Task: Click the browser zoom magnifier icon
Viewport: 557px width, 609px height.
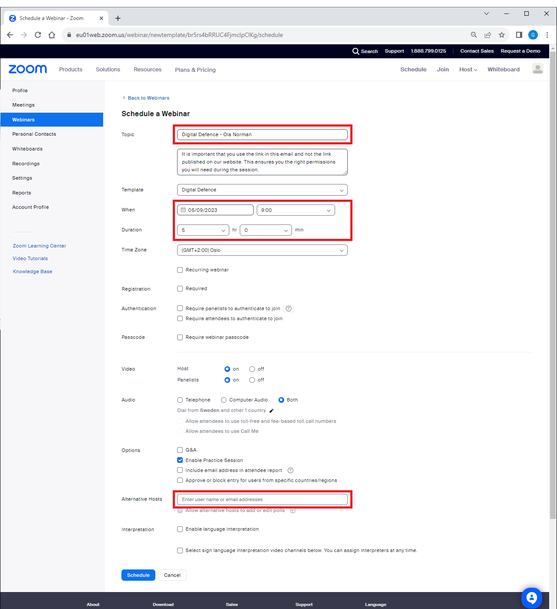Action: [x=474, y=35]
